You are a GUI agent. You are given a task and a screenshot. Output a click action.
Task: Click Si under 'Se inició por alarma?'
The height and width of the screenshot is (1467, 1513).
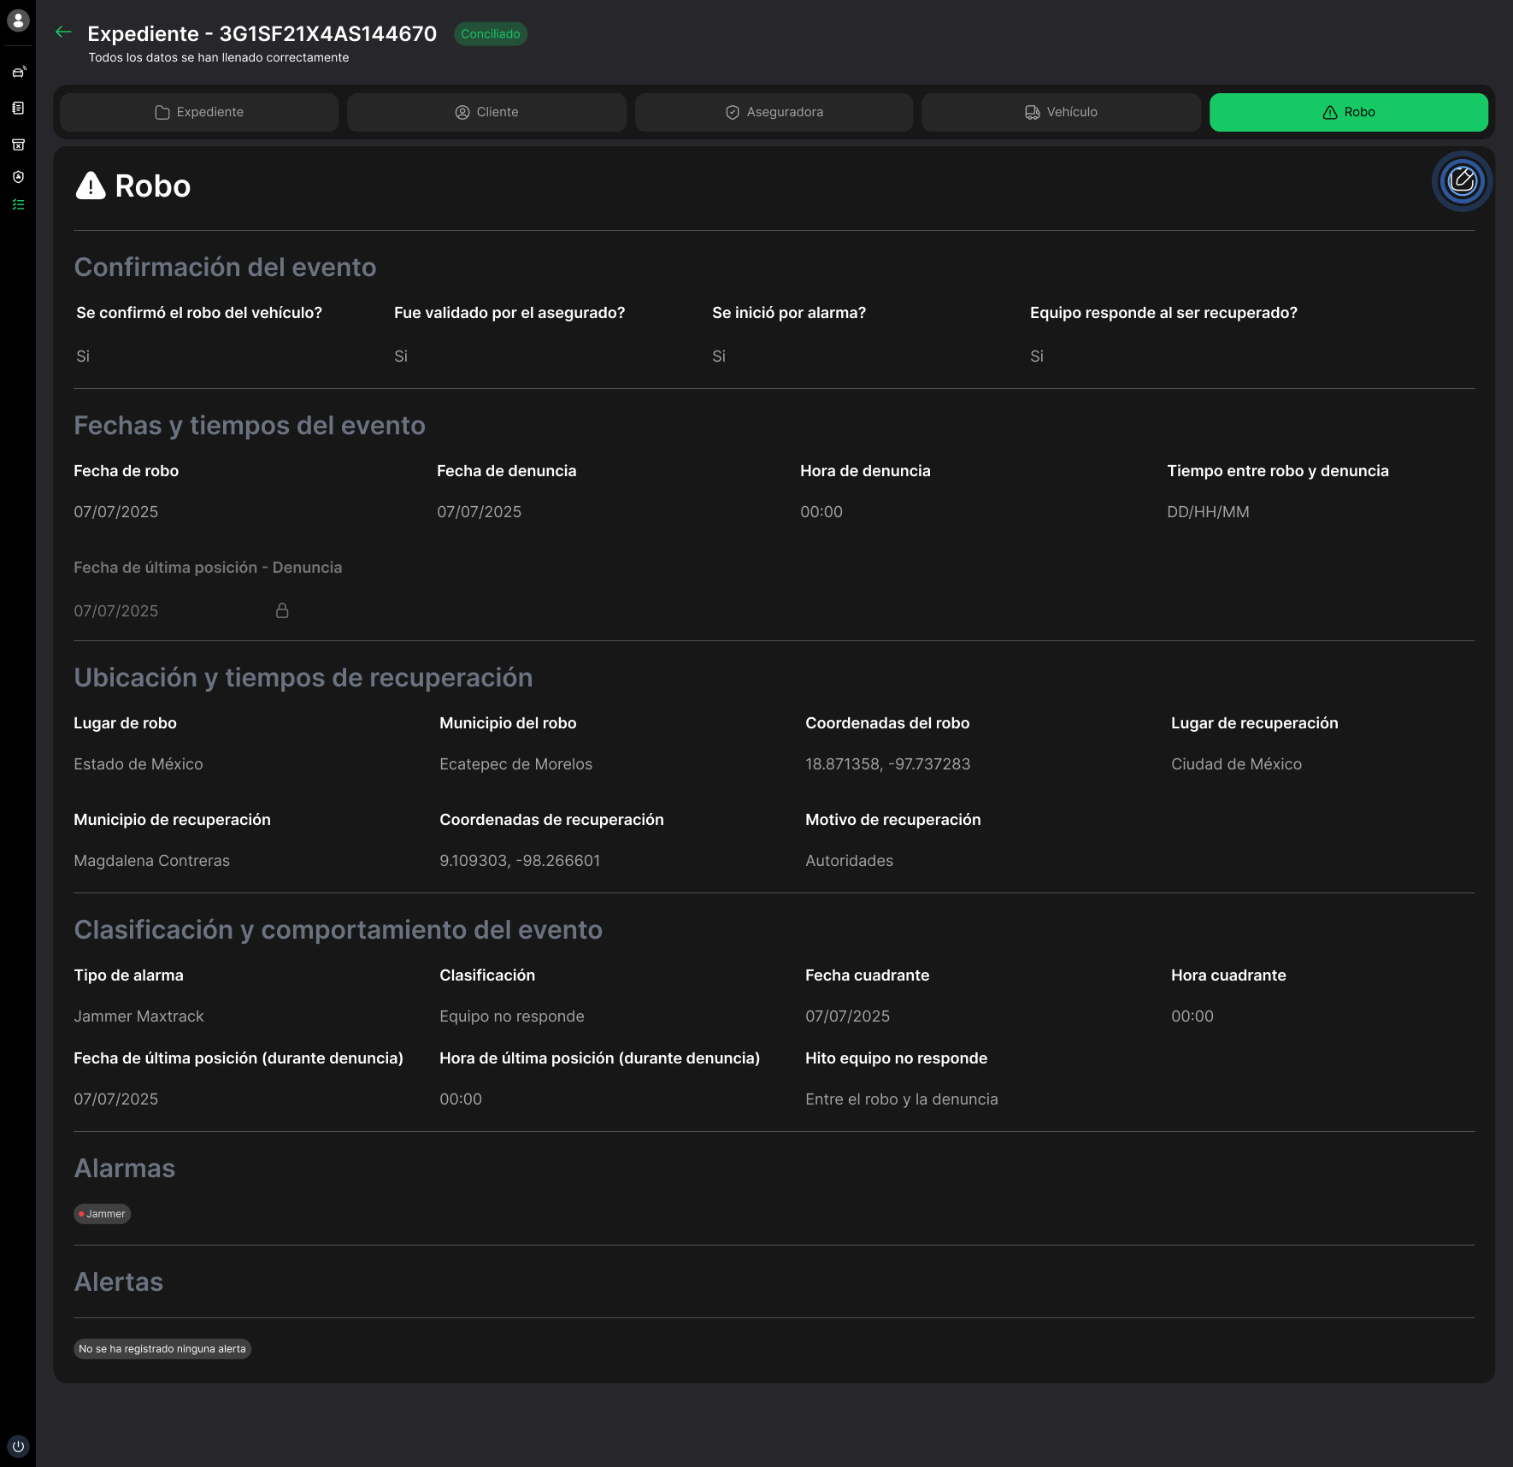click(719, 356)
